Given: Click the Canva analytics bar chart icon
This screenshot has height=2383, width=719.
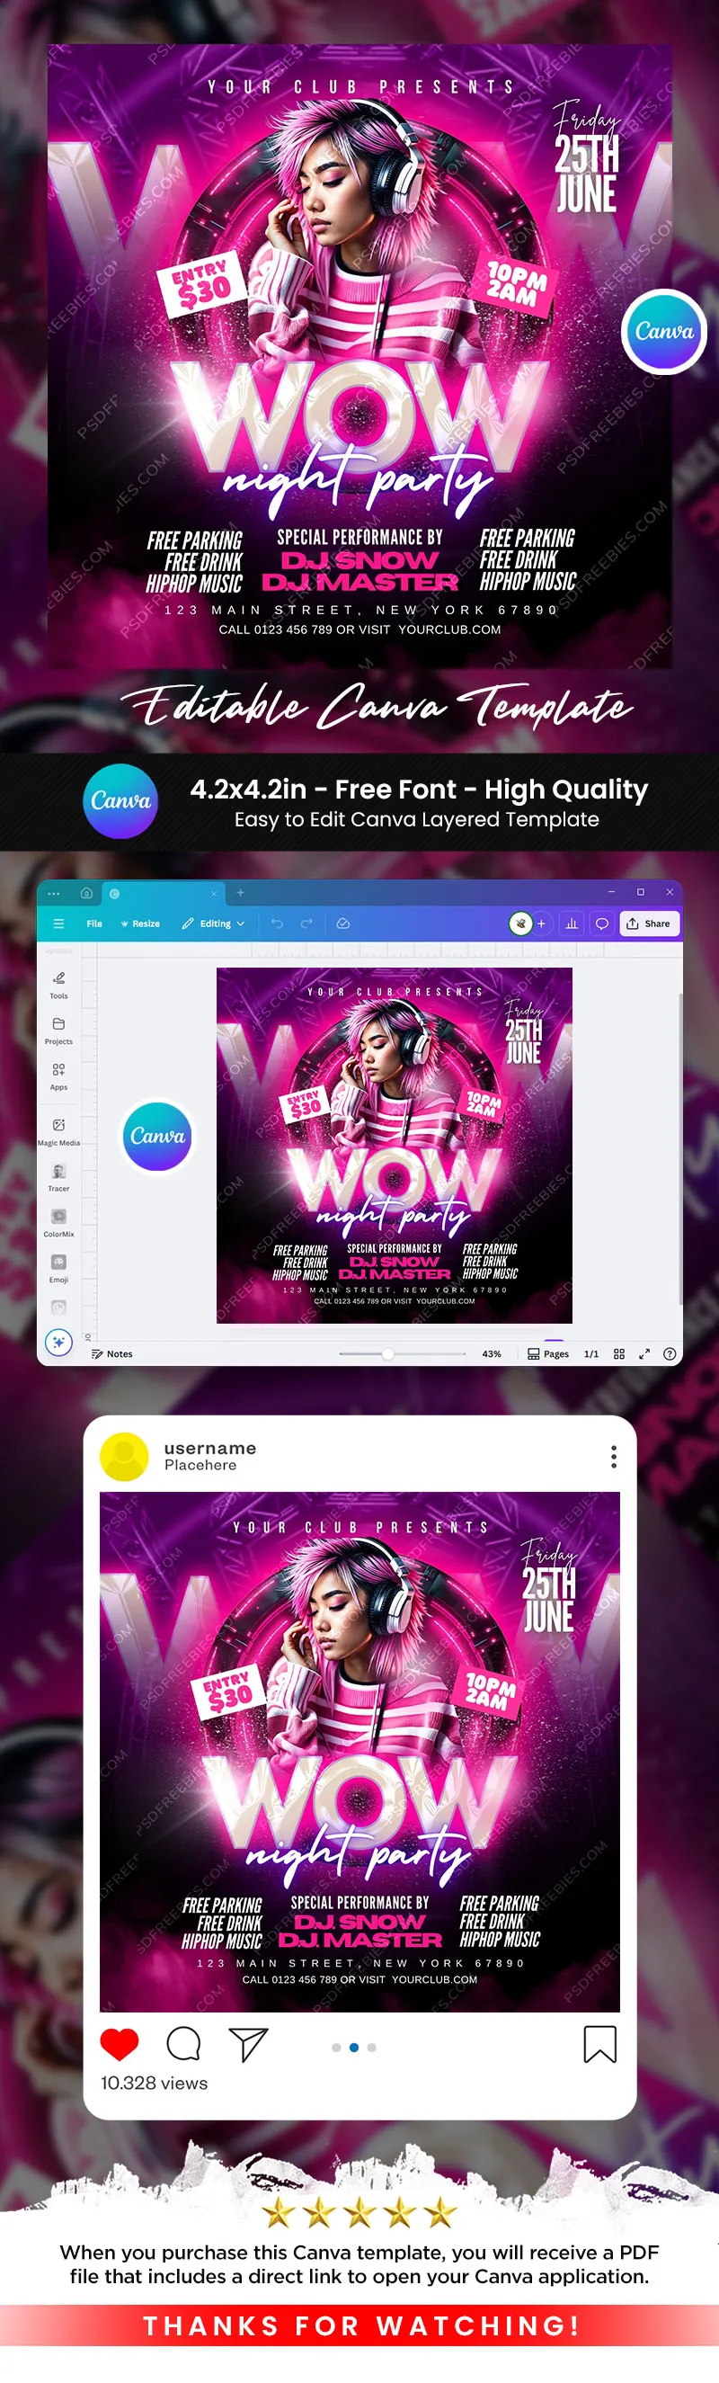Looking at the screenshot, I should click(x=571, y=924).
